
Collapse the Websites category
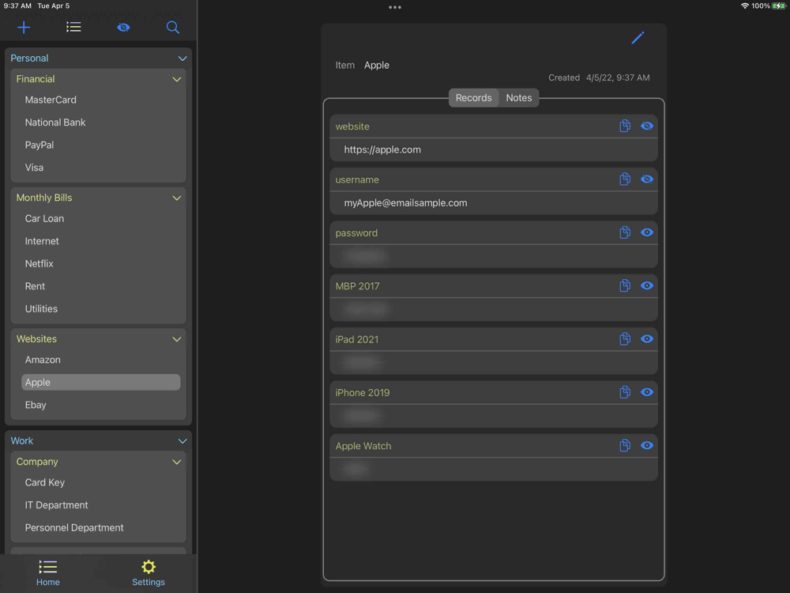pyautogui.click(x=177, y=339)
